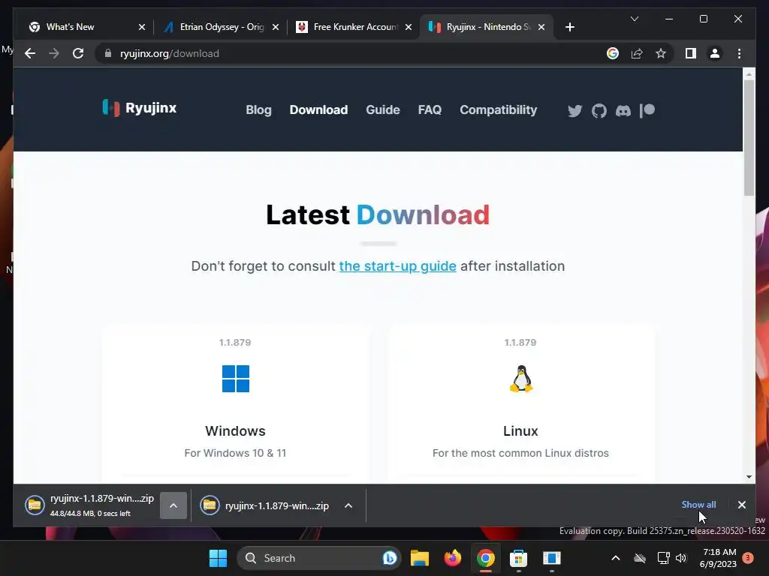
Task: Click the Windows logo download icon
Action: click(235, 379)
